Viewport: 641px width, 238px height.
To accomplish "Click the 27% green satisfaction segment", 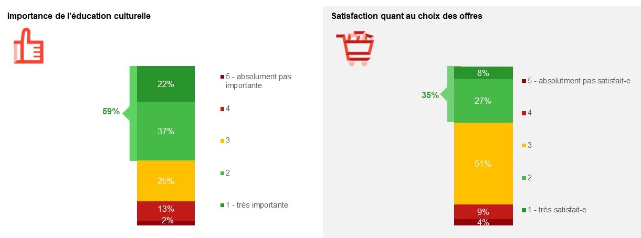I will pyautogui.click(x=483, y=101).
